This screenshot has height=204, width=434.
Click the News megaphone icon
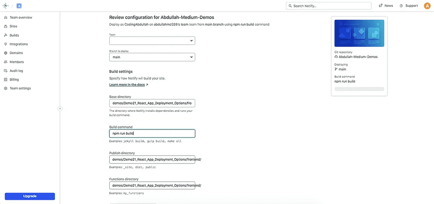[381, 6]
